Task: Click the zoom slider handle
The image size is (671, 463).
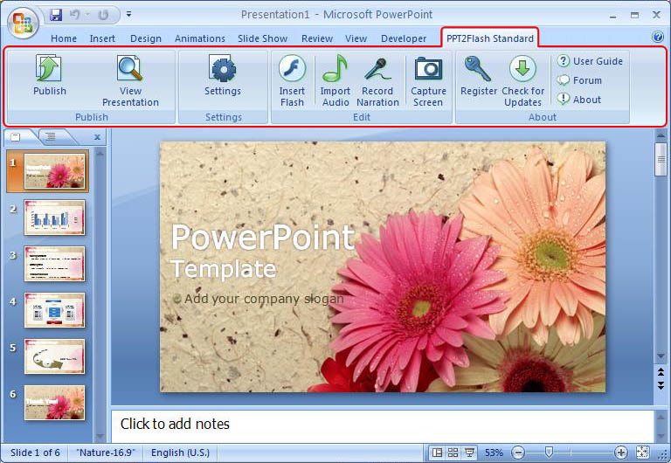Action: (549, 452)
